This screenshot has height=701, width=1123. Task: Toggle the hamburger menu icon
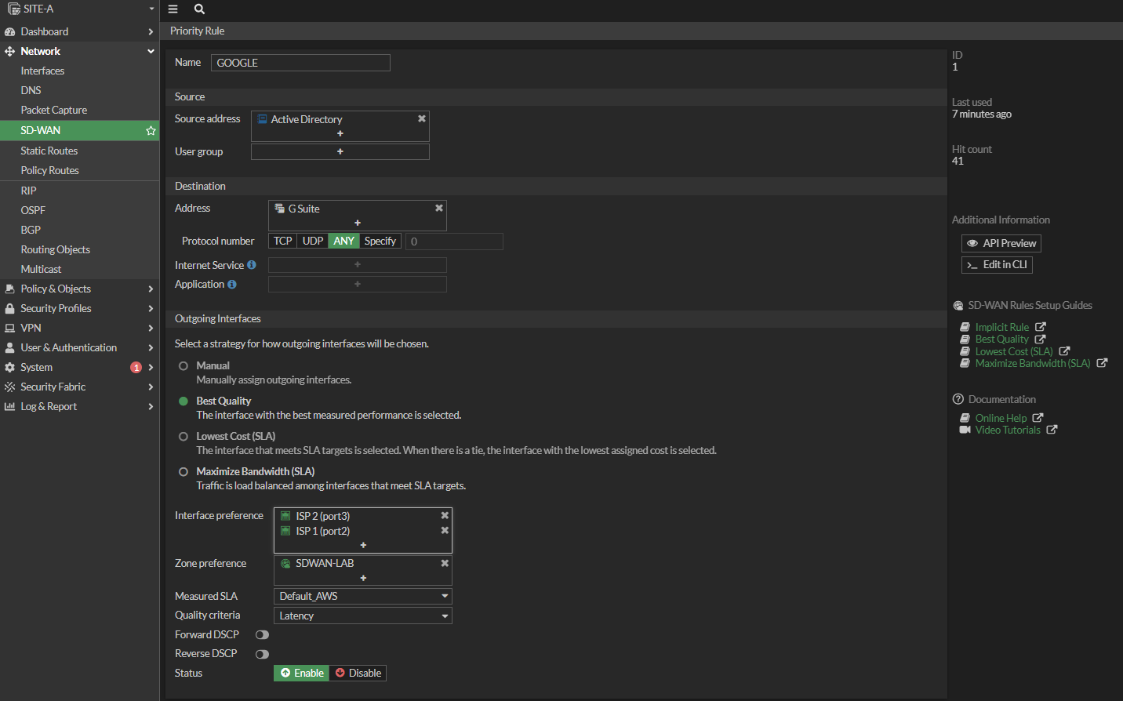173,9
